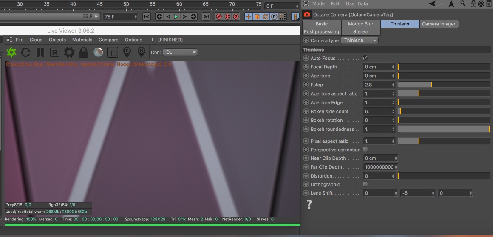Open the Live Viewer Materials menu
Screen dimensions: 493x237
(x=82, y=39)
